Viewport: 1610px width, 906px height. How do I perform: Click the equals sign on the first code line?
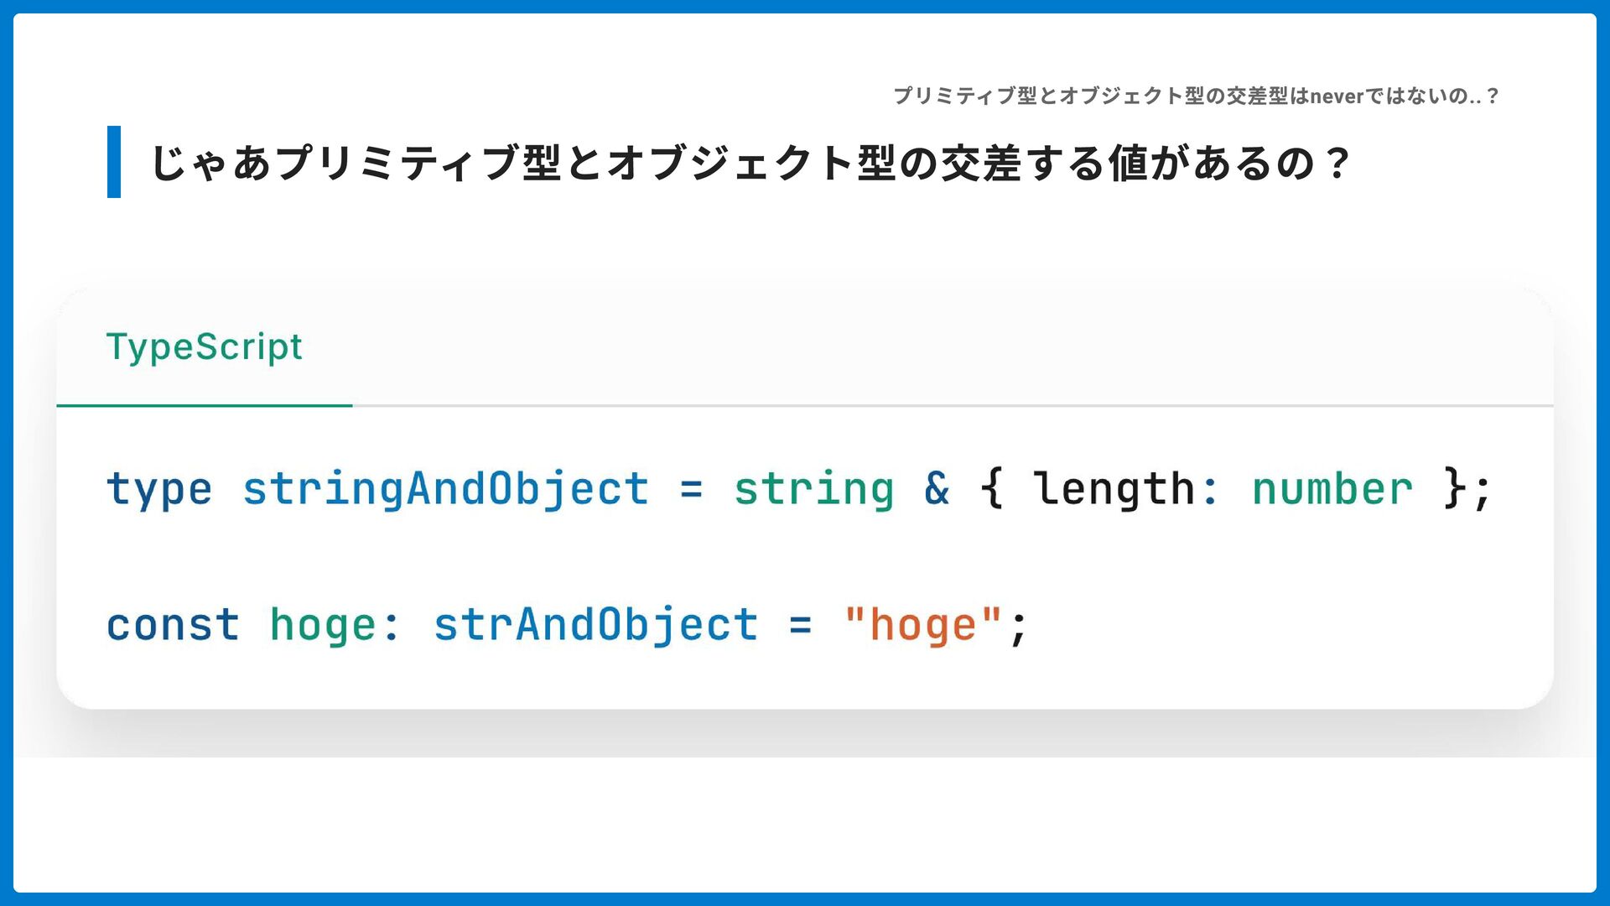click(x=691, y=489)
